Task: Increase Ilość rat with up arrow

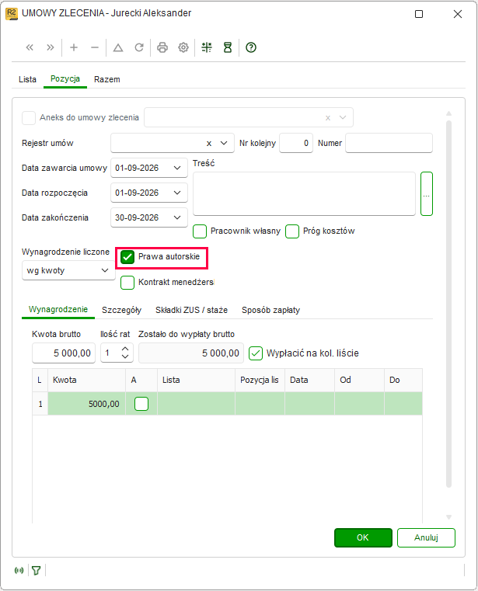Action: click(x=125, y=349)
